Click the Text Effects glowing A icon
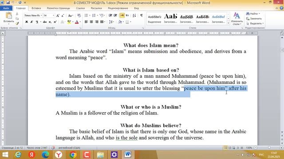 (62, 22)
